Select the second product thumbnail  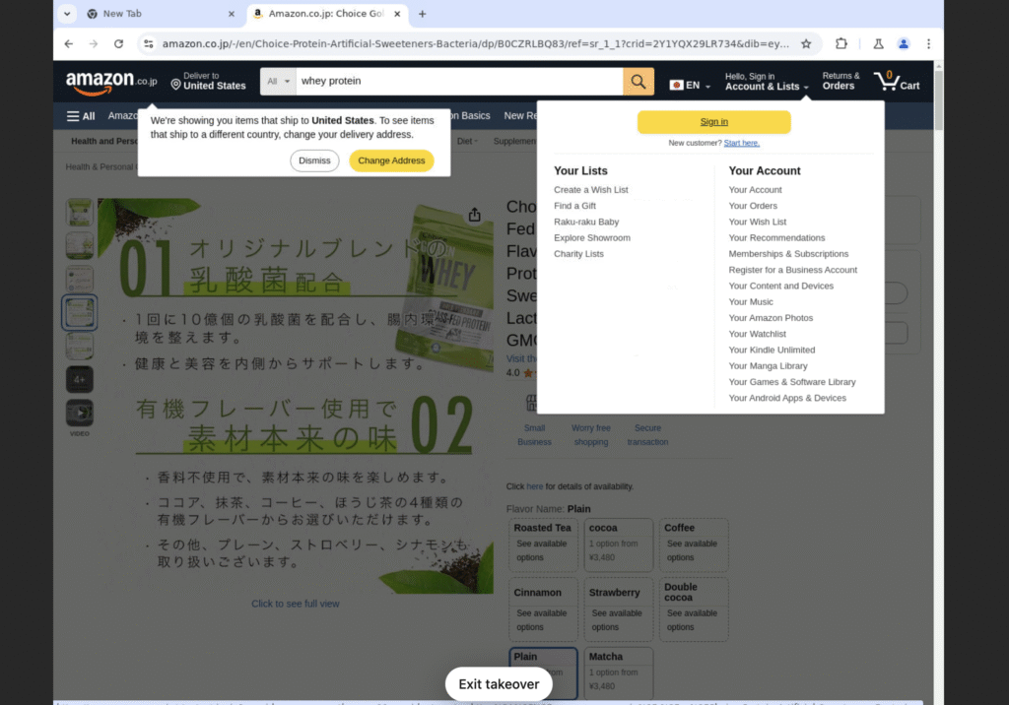click(79, 246)
